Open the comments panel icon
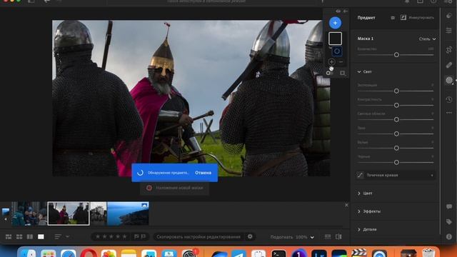This screenshot has width=457, height=257. [449, 206]
